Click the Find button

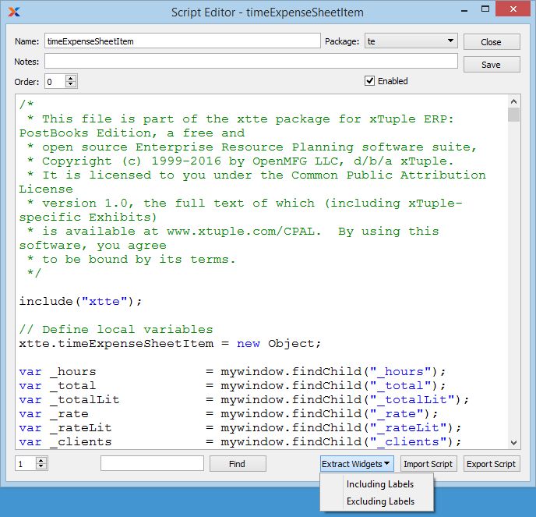(x=238, y=464)
